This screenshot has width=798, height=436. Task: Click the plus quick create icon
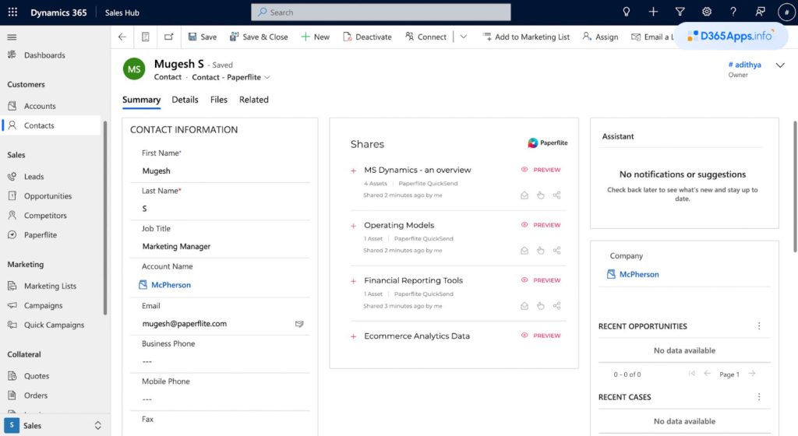point(654,12)
